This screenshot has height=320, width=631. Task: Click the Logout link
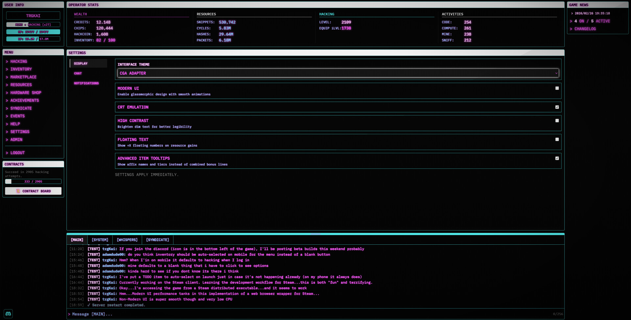point(17,153)
